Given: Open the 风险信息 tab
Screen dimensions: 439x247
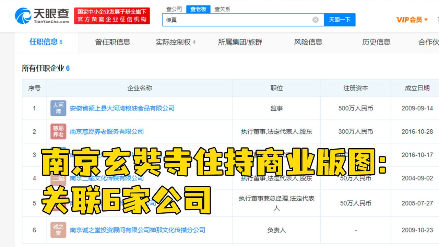Looking at the screenshot, I should click(308, 42).
